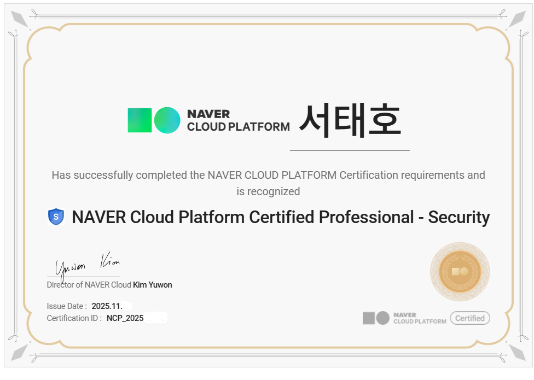Click the Issue Date label

point(67,306)
